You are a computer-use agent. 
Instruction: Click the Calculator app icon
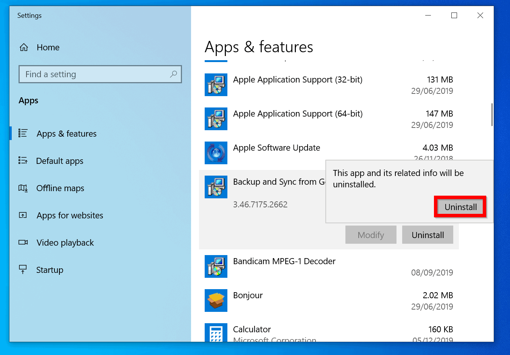(216, 333)
